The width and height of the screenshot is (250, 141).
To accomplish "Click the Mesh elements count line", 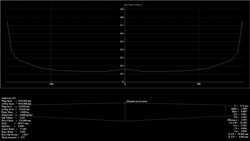I will (13, 137).
